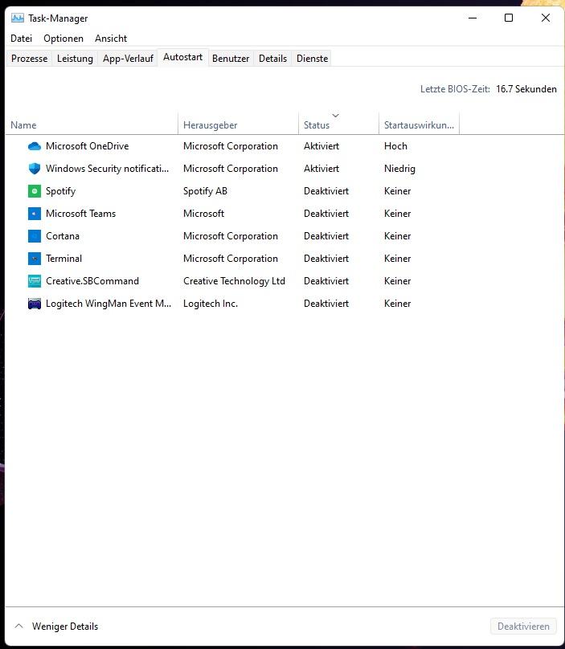
Task: Switch to the Leistung tab
Action: 75,59
